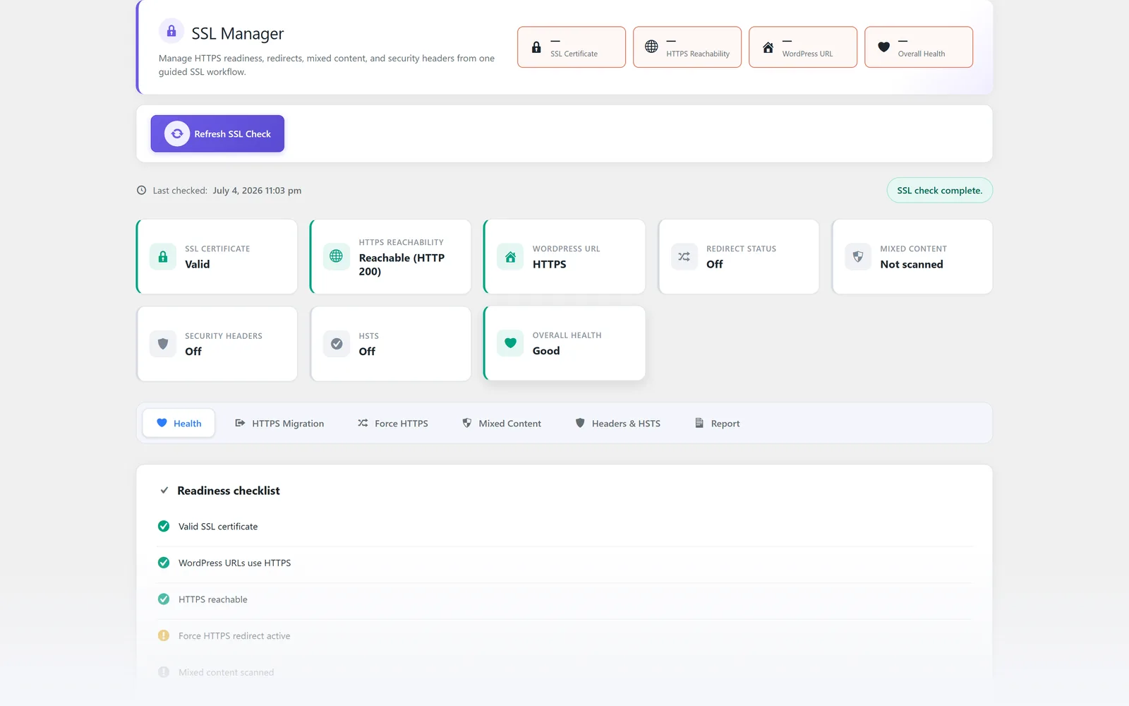This screenshot has width=1129, height=706.
Task: Select the Headers & HSTS tab
Action: [618, 424]
